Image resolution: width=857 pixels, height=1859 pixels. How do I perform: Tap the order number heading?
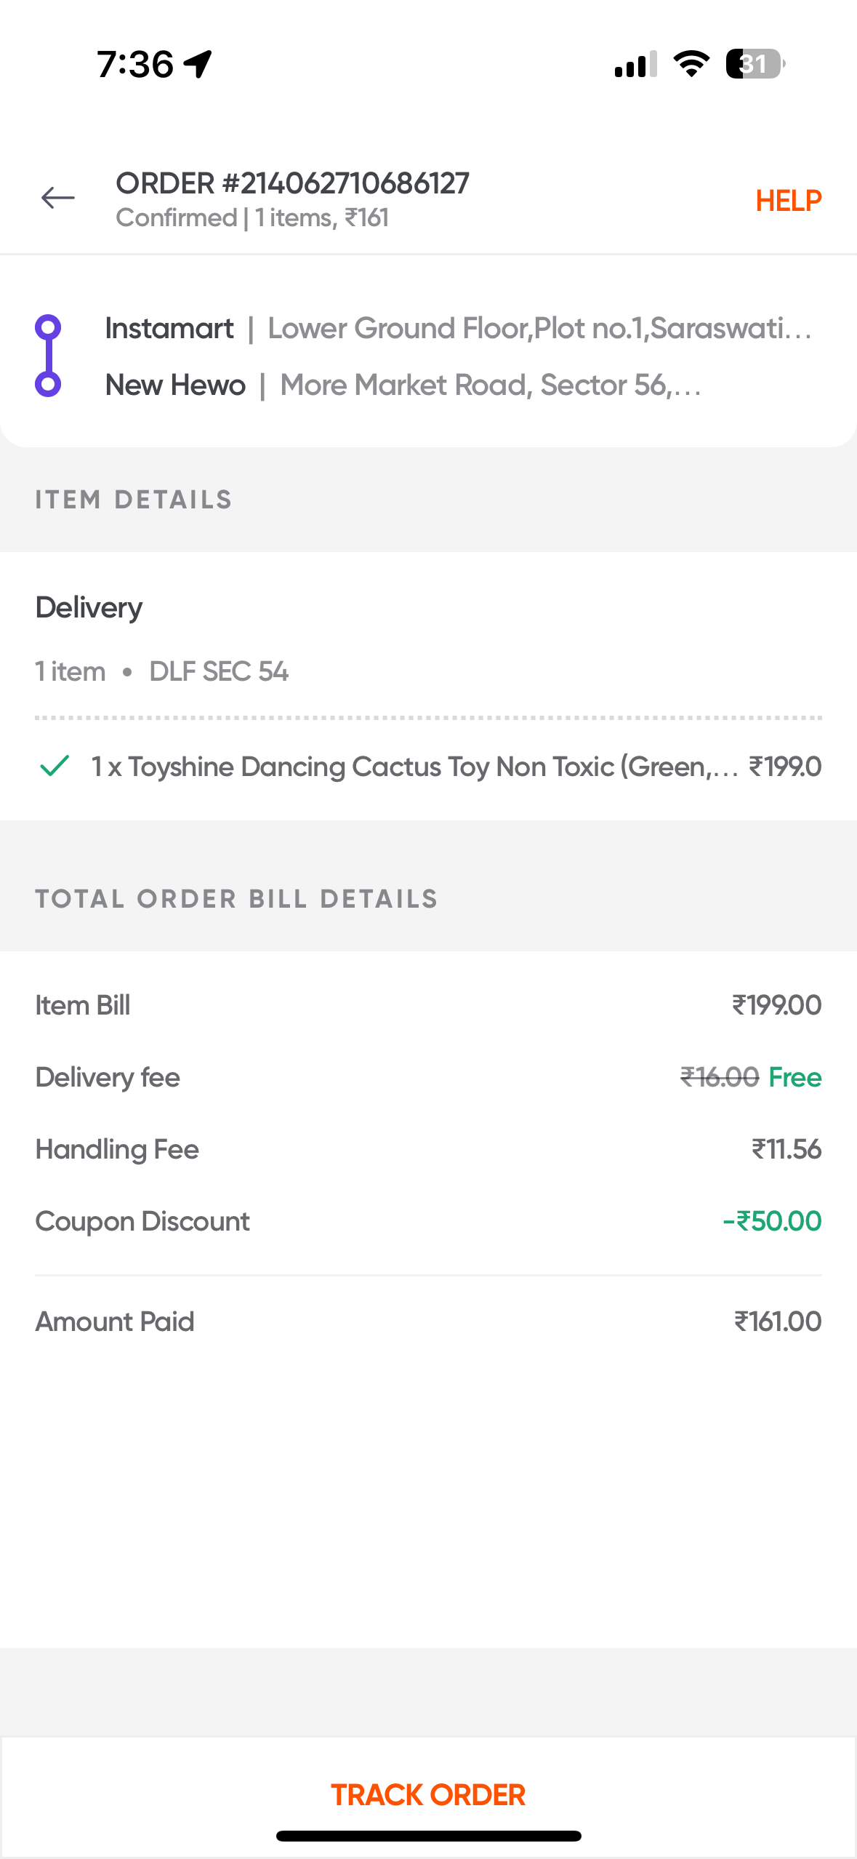coord(292,183)
